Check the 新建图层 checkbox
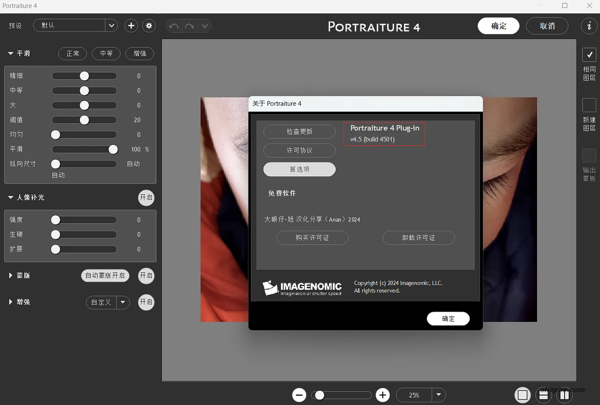This screenshot has height=405, width=600. pyautogui.click(x=589, y=105)
